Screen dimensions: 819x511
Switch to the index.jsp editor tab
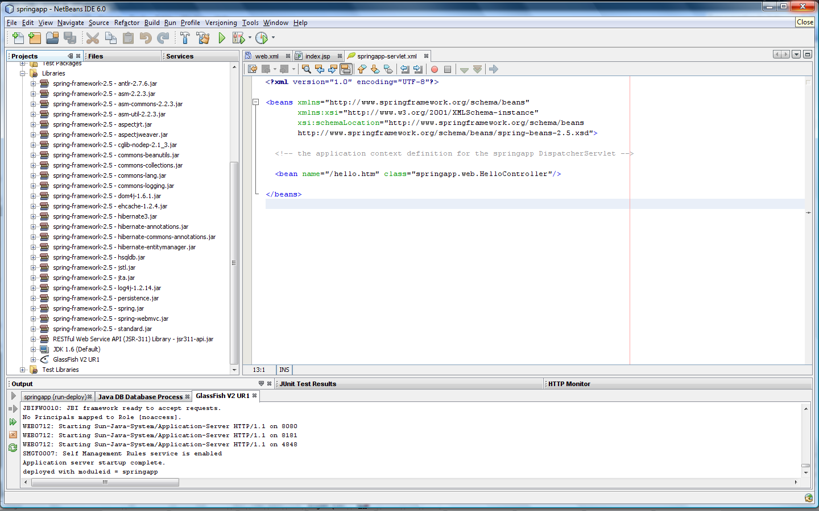pos(317,56)
